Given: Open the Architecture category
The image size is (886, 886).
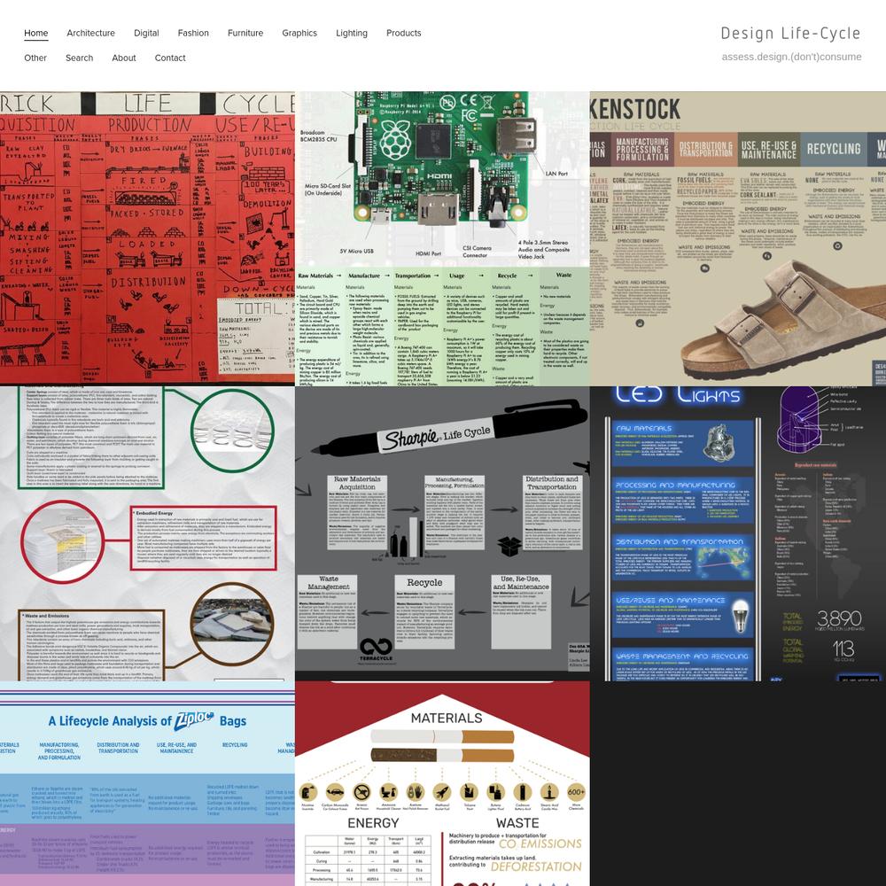Looking at the screenshot, I should pos(90,34).
